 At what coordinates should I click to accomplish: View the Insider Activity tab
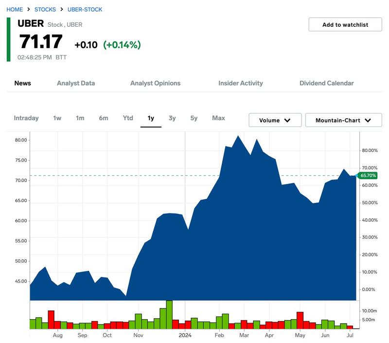click(240, 83)
